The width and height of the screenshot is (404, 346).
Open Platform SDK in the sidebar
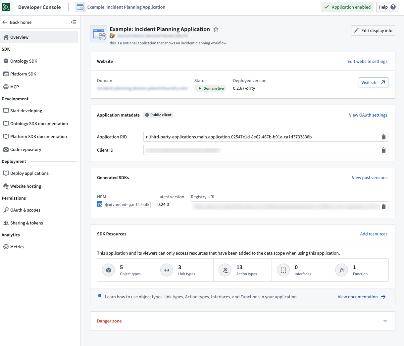pyautogui.click(x=39, y=74)
